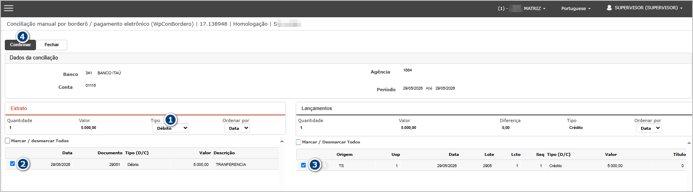Viewport: 693px width, 192px height.
Task: Open the hamburger navigation menu
Action: coord(8,8)
